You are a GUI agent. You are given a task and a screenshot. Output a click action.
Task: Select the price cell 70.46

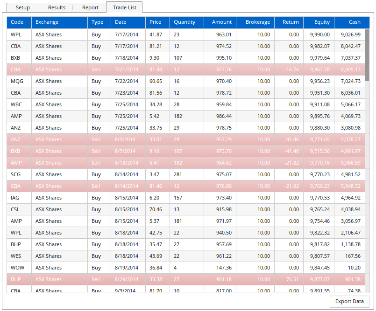157,209
